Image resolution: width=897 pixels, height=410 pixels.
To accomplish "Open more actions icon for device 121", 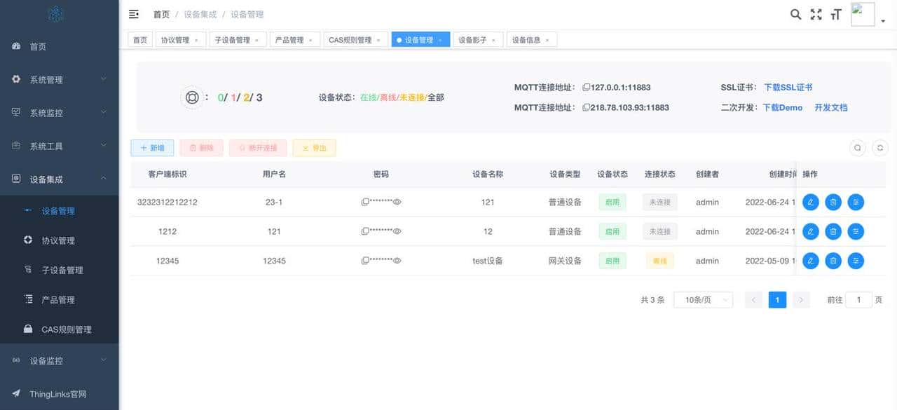I will tap(856, 202).
